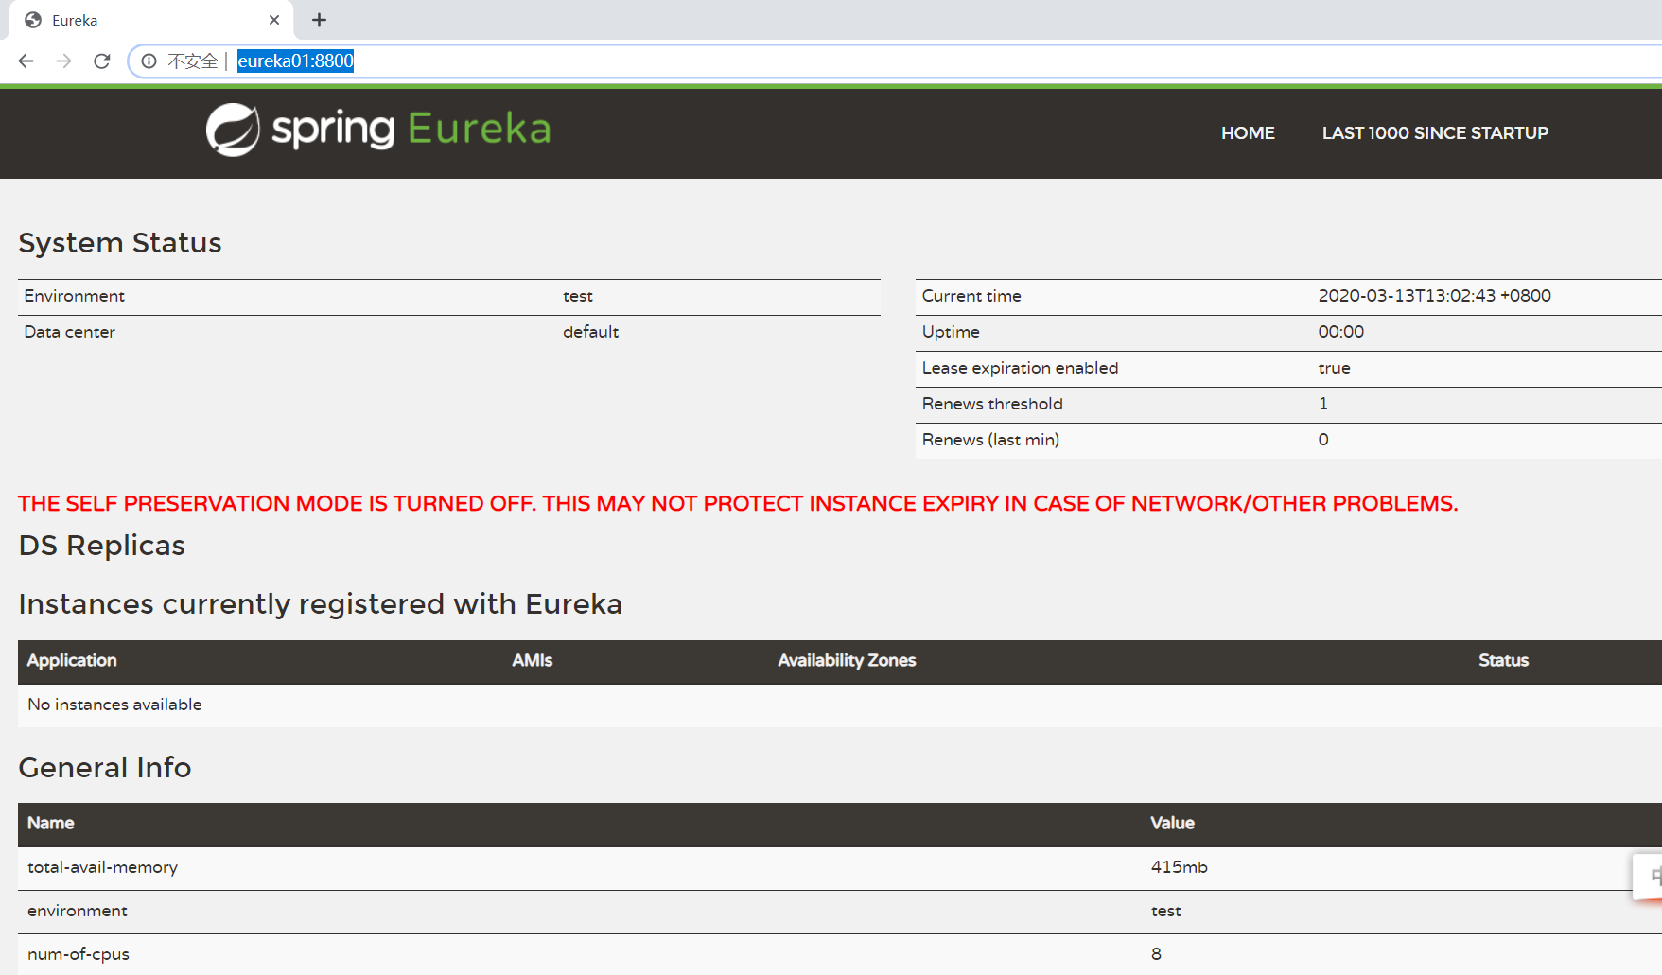Select the Eureka browser tab

coord(151,20)
